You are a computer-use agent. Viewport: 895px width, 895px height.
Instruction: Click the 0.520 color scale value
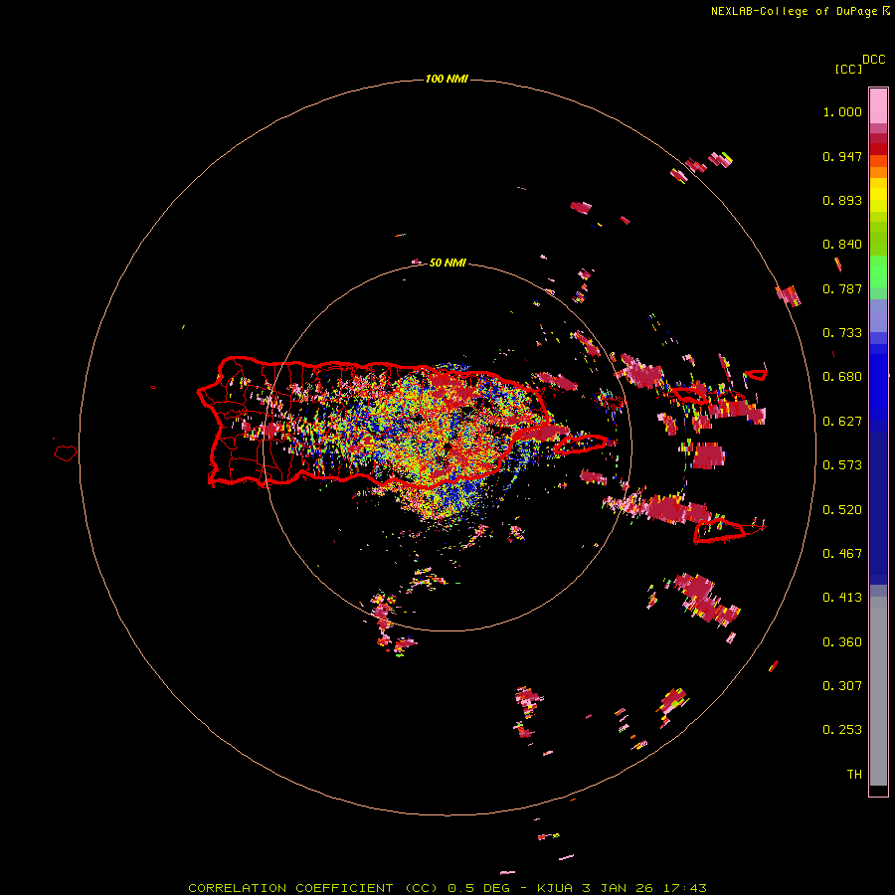[x=842, y=510]
